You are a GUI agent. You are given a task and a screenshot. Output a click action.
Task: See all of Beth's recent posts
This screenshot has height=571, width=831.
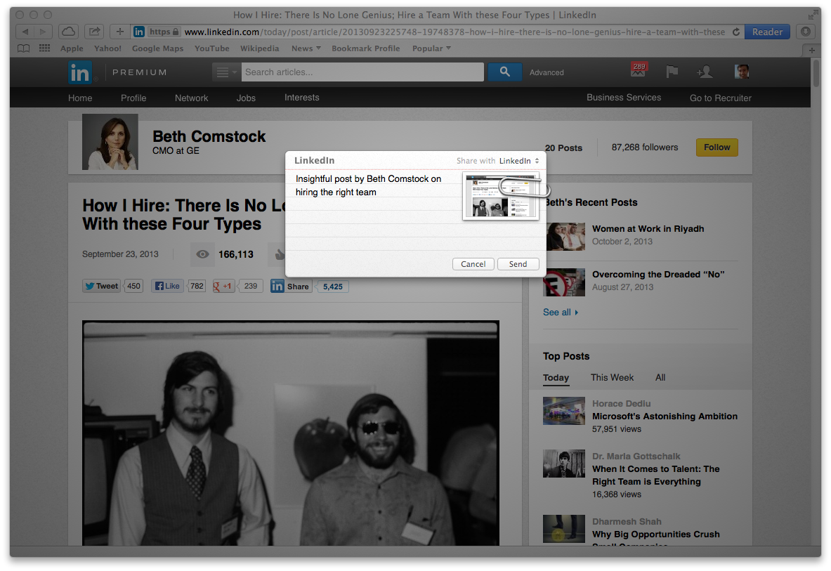(560, 313)
